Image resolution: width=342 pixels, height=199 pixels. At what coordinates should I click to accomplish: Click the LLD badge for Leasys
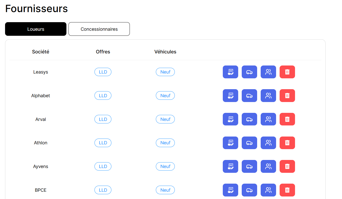(103, 72)
